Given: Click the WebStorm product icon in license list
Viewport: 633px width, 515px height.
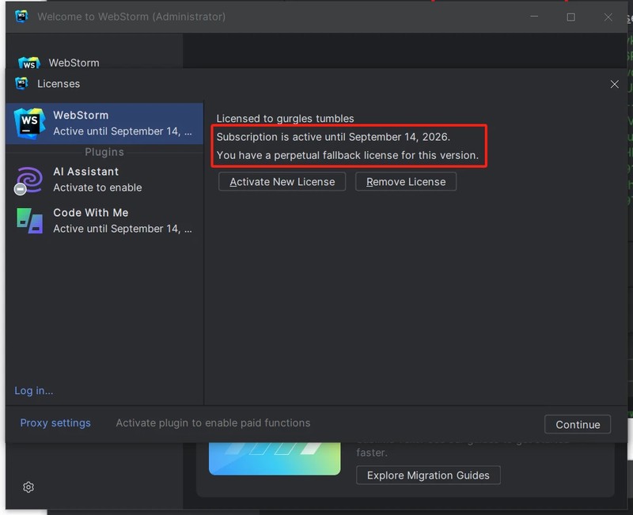Looking at the screenshot, I should tap(29, 123).
